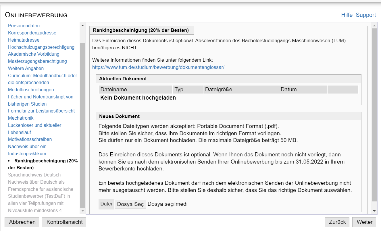
Task: Open the TUM dokumentenglossar link
Action: (158, 67)
